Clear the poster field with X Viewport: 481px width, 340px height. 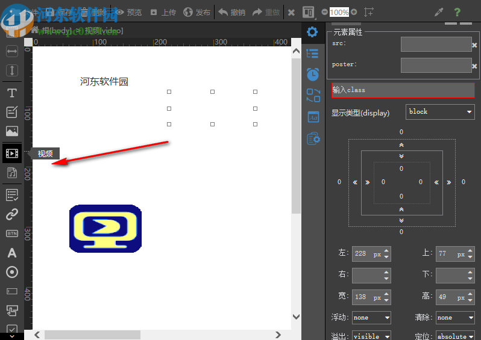474,66
